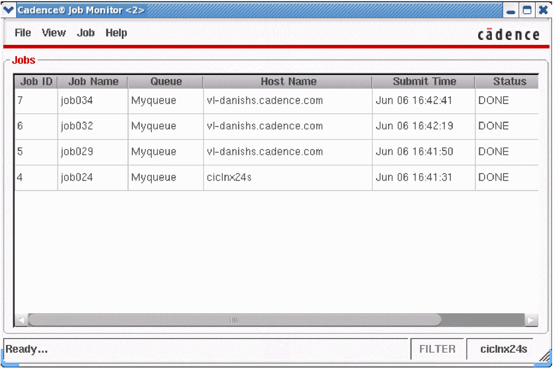Click DONE status of job032
This screenshot has width=555, height=368.
coord(507,127)
